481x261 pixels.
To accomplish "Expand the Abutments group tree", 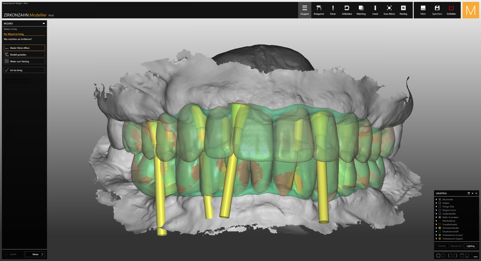I will (x=436, y=199).
